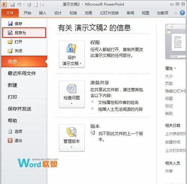Expand the Undo history dropdown arrow
This screenshot has width=187, height=184.
pos(24,5)
